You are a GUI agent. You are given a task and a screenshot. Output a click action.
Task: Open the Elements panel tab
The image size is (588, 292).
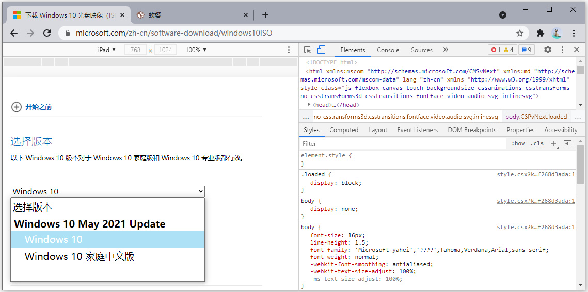point(353,50)
